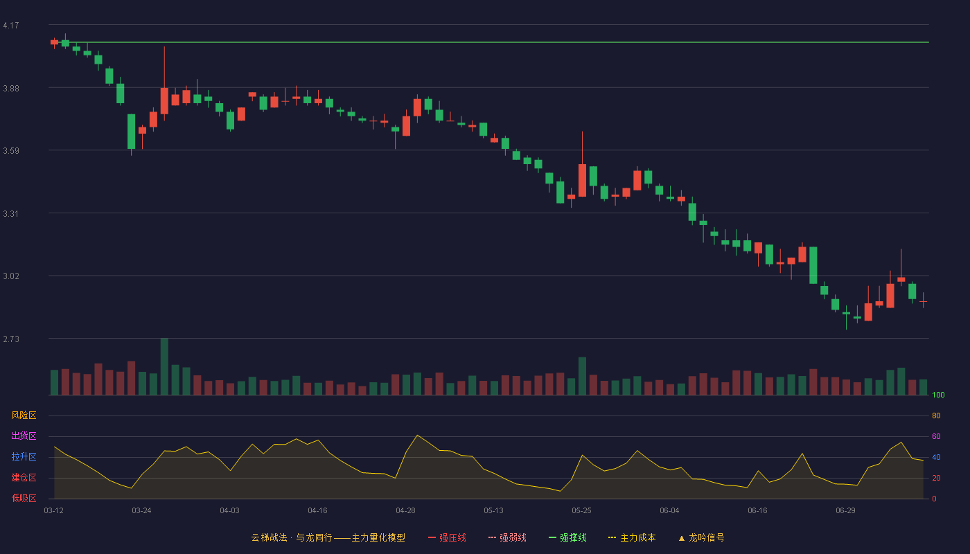Toggle the 强弱线 legend entry
This screenshot has width=970, height=554.
pyautogui.click(x=507, y=537)
